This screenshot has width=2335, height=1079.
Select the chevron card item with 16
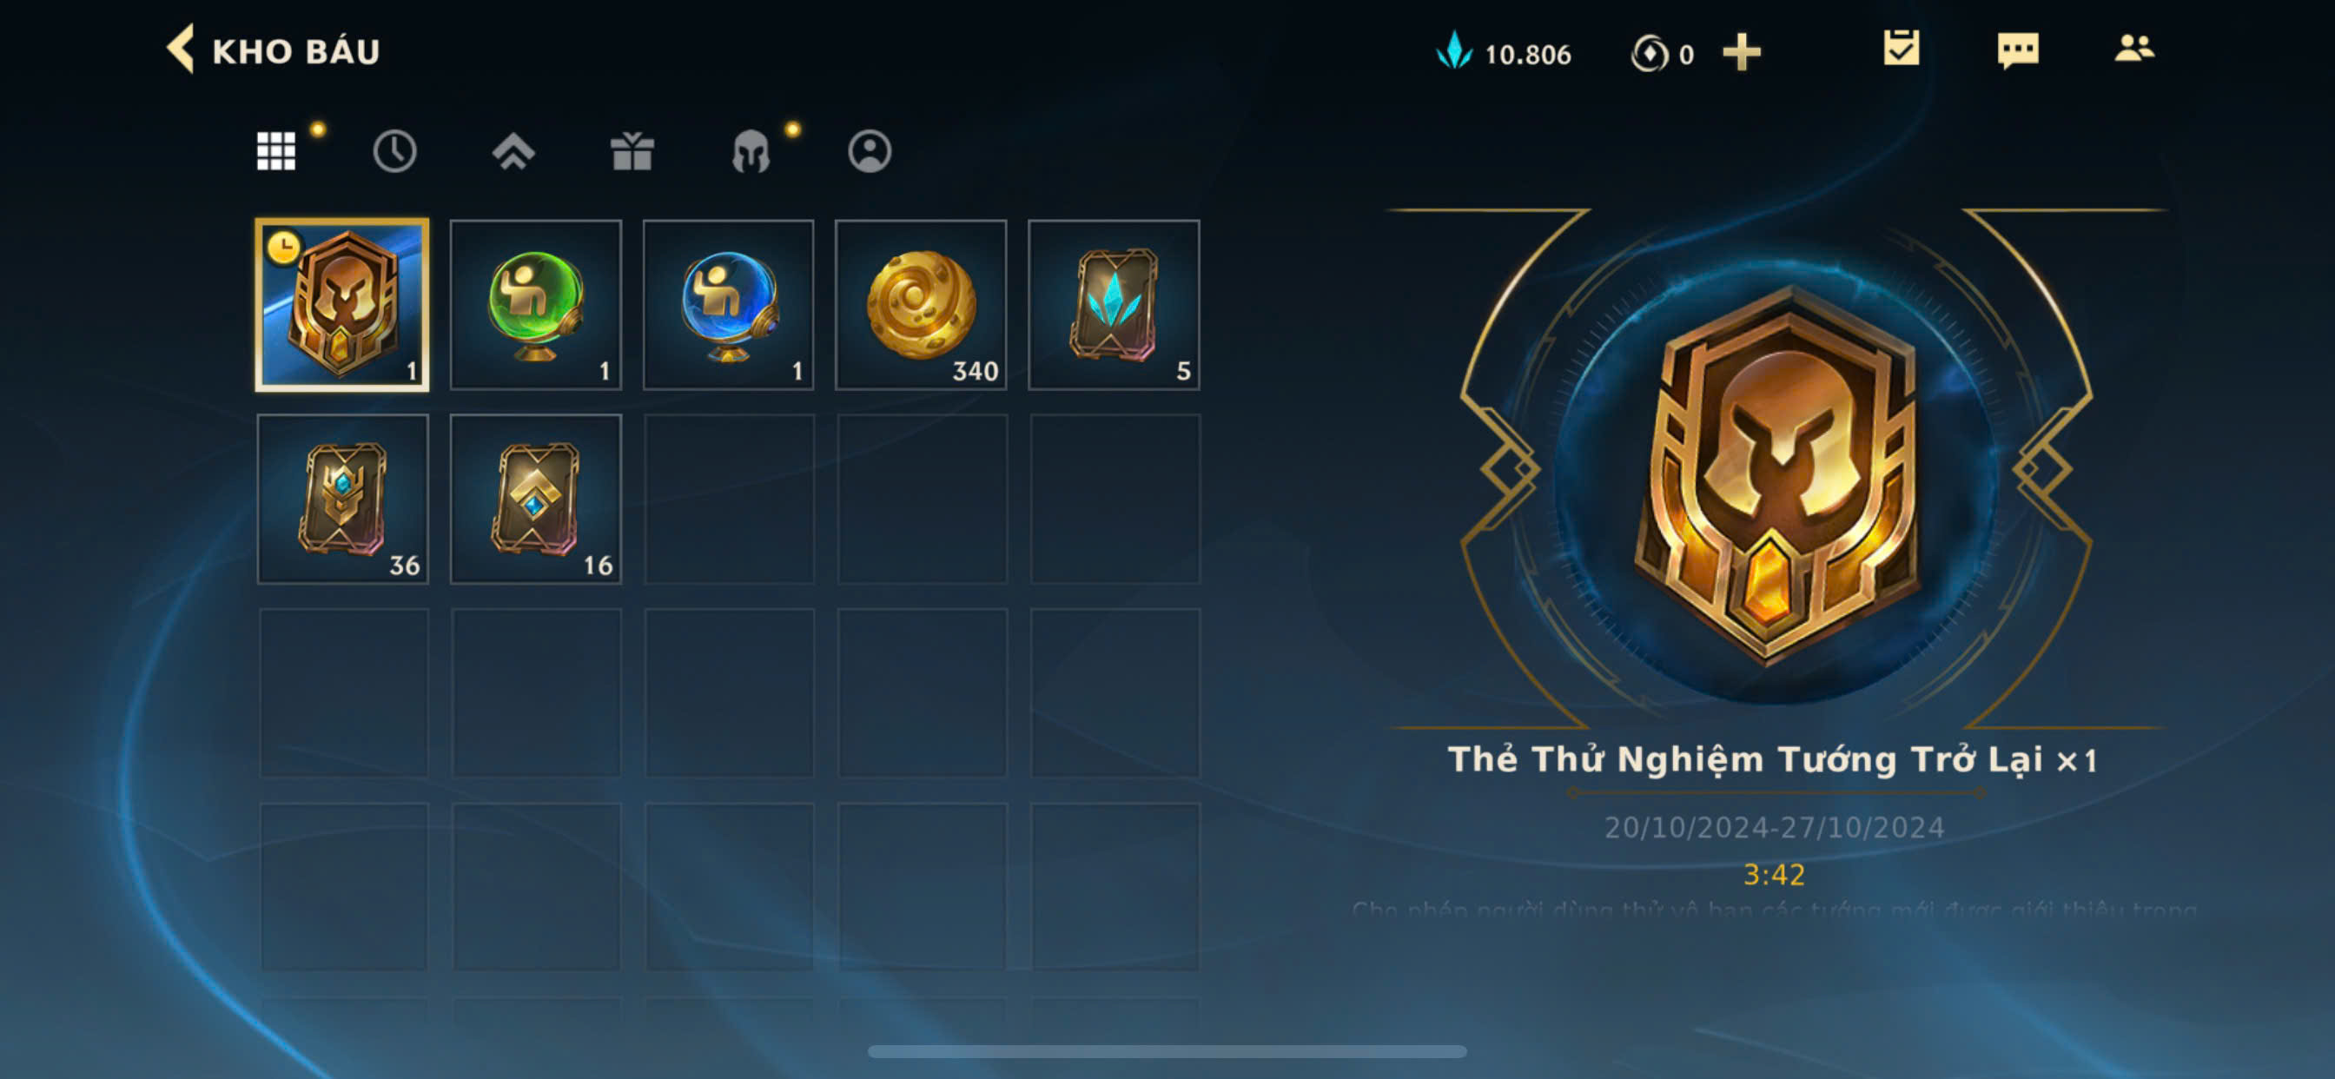pos(536,499)
